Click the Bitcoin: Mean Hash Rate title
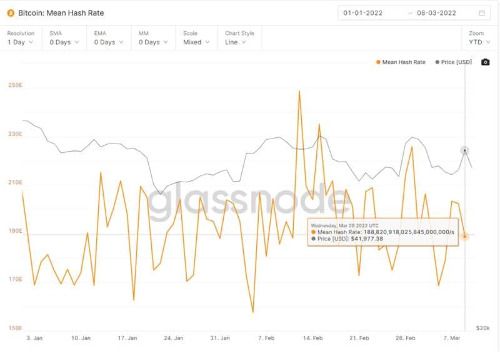 point(61,13)
